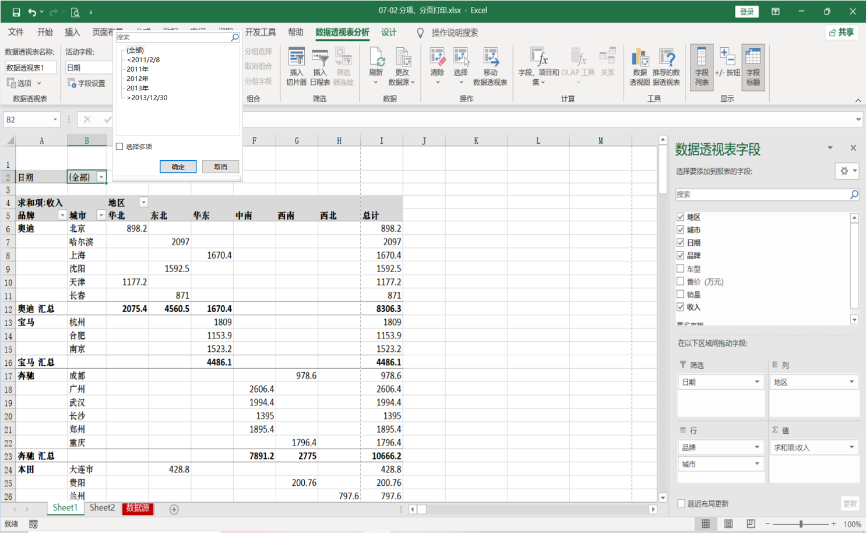866x533 pixels.
Task: Toggle Field Headers (字段标题) icon
Action: tap(753, 67)
